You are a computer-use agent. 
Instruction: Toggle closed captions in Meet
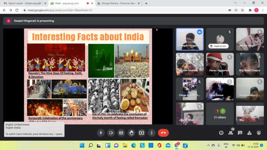[121, 132]
